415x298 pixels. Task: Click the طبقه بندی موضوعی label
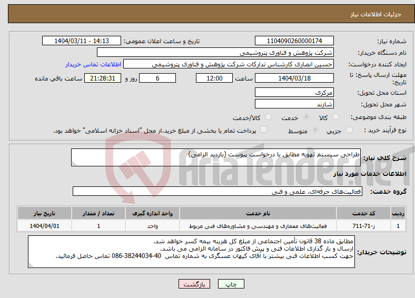click(x=379, y=117)
